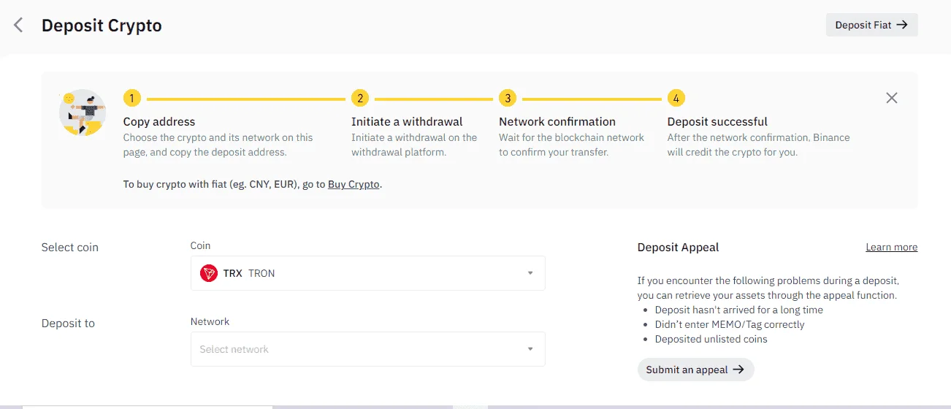Open the Learn more link
Screen dimensions: 951x409
891,247
